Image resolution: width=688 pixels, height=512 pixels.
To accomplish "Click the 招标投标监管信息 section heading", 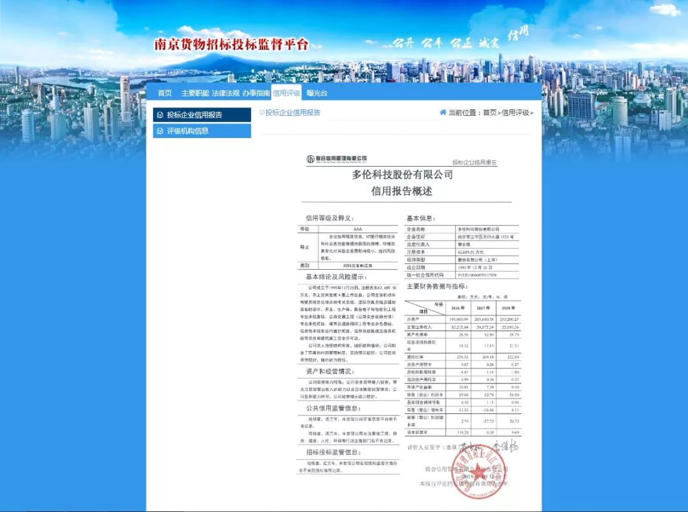I will pyautogui.click(x=333, y=452).
